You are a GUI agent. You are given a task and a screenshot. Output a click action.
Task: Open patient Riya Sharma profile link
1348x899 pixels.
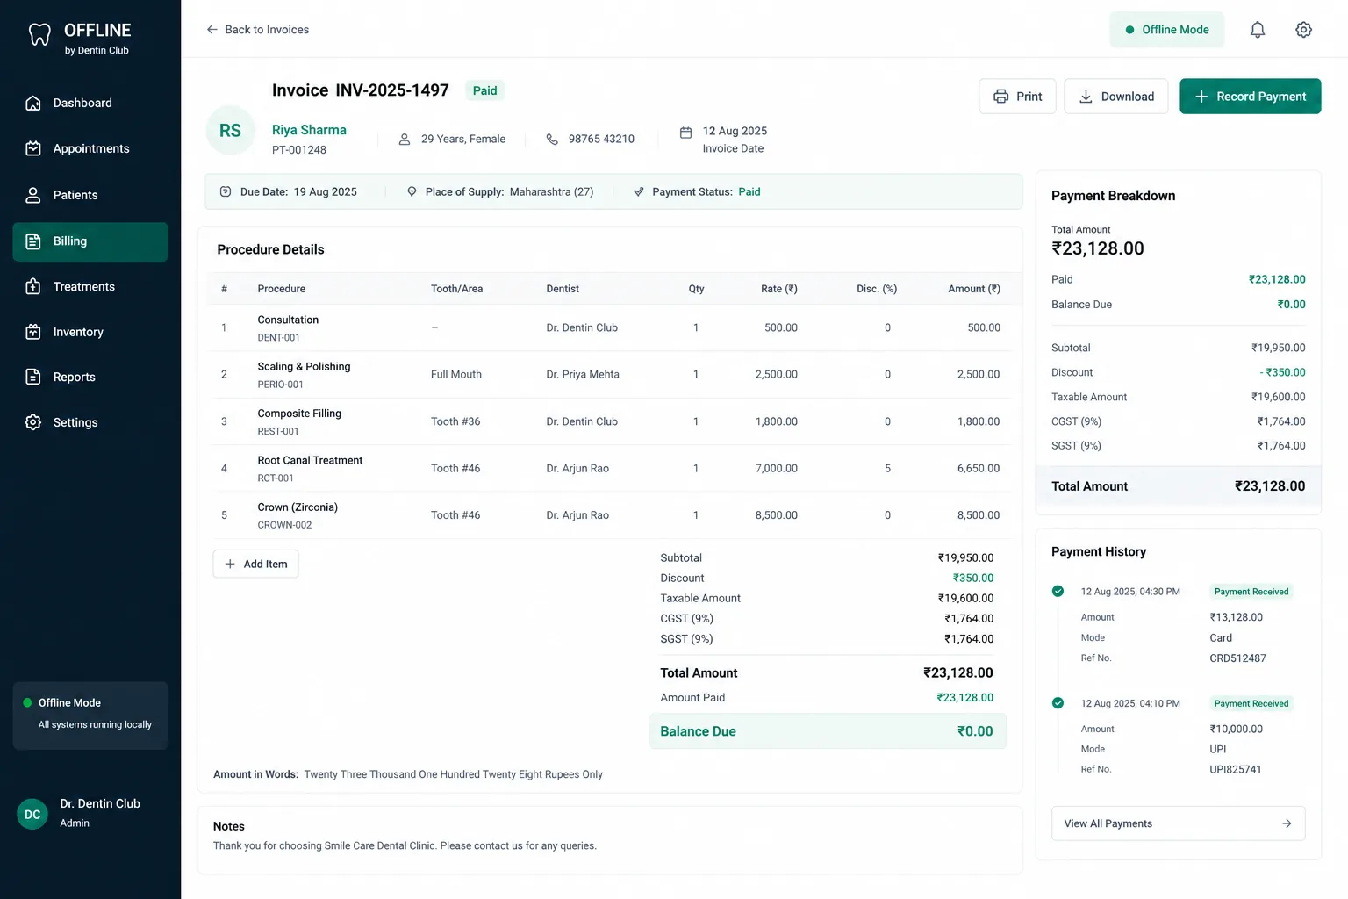pos(309,130)
